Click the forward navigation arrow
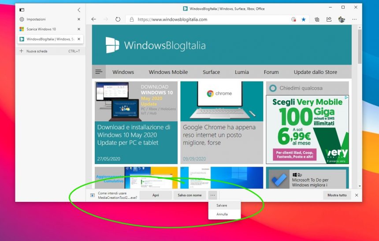 point(106,19)
